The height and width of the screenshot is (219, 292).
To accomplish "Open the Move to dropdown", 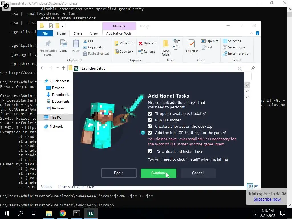I will [x=125, y=43].
